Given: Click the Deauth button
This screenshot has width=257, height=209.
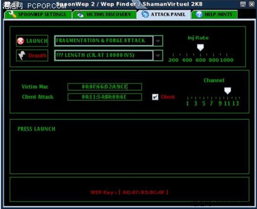Looking at the screenshot, I should pyautogui.click(x=32, y=55).
